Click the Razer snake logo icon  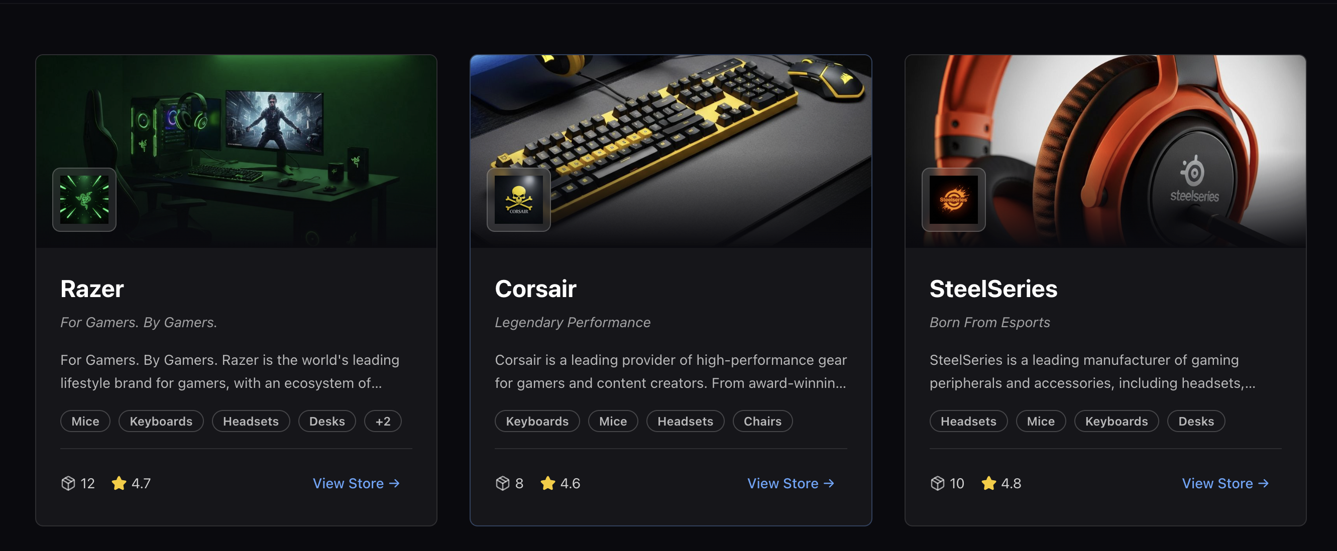84,200
